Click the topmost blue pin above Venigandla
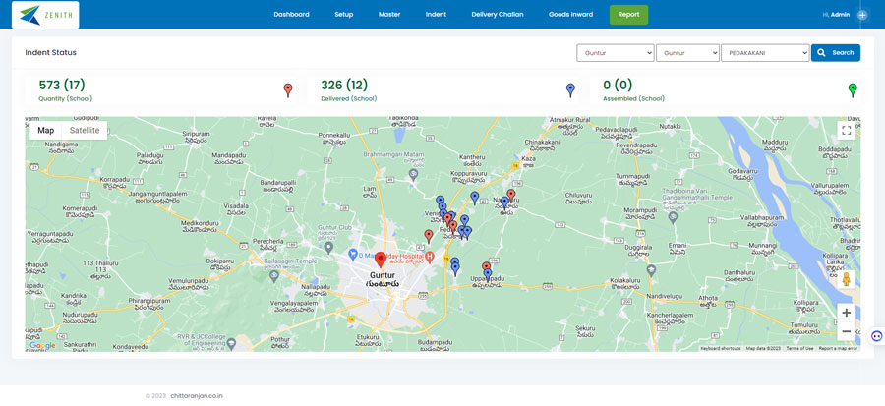Viewport: 885px width, 406px height. pos(440,201)
